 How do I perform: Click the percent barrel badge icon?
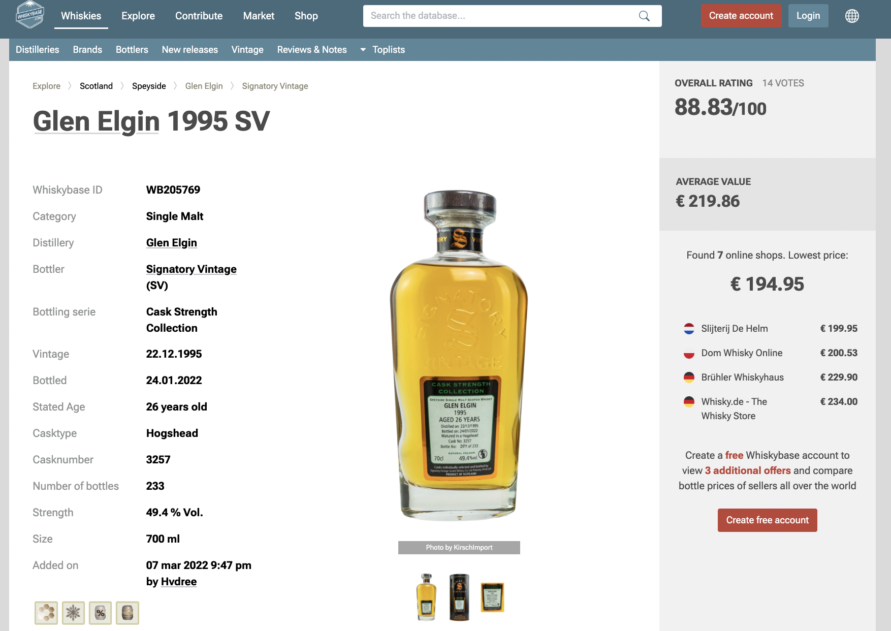101,613
